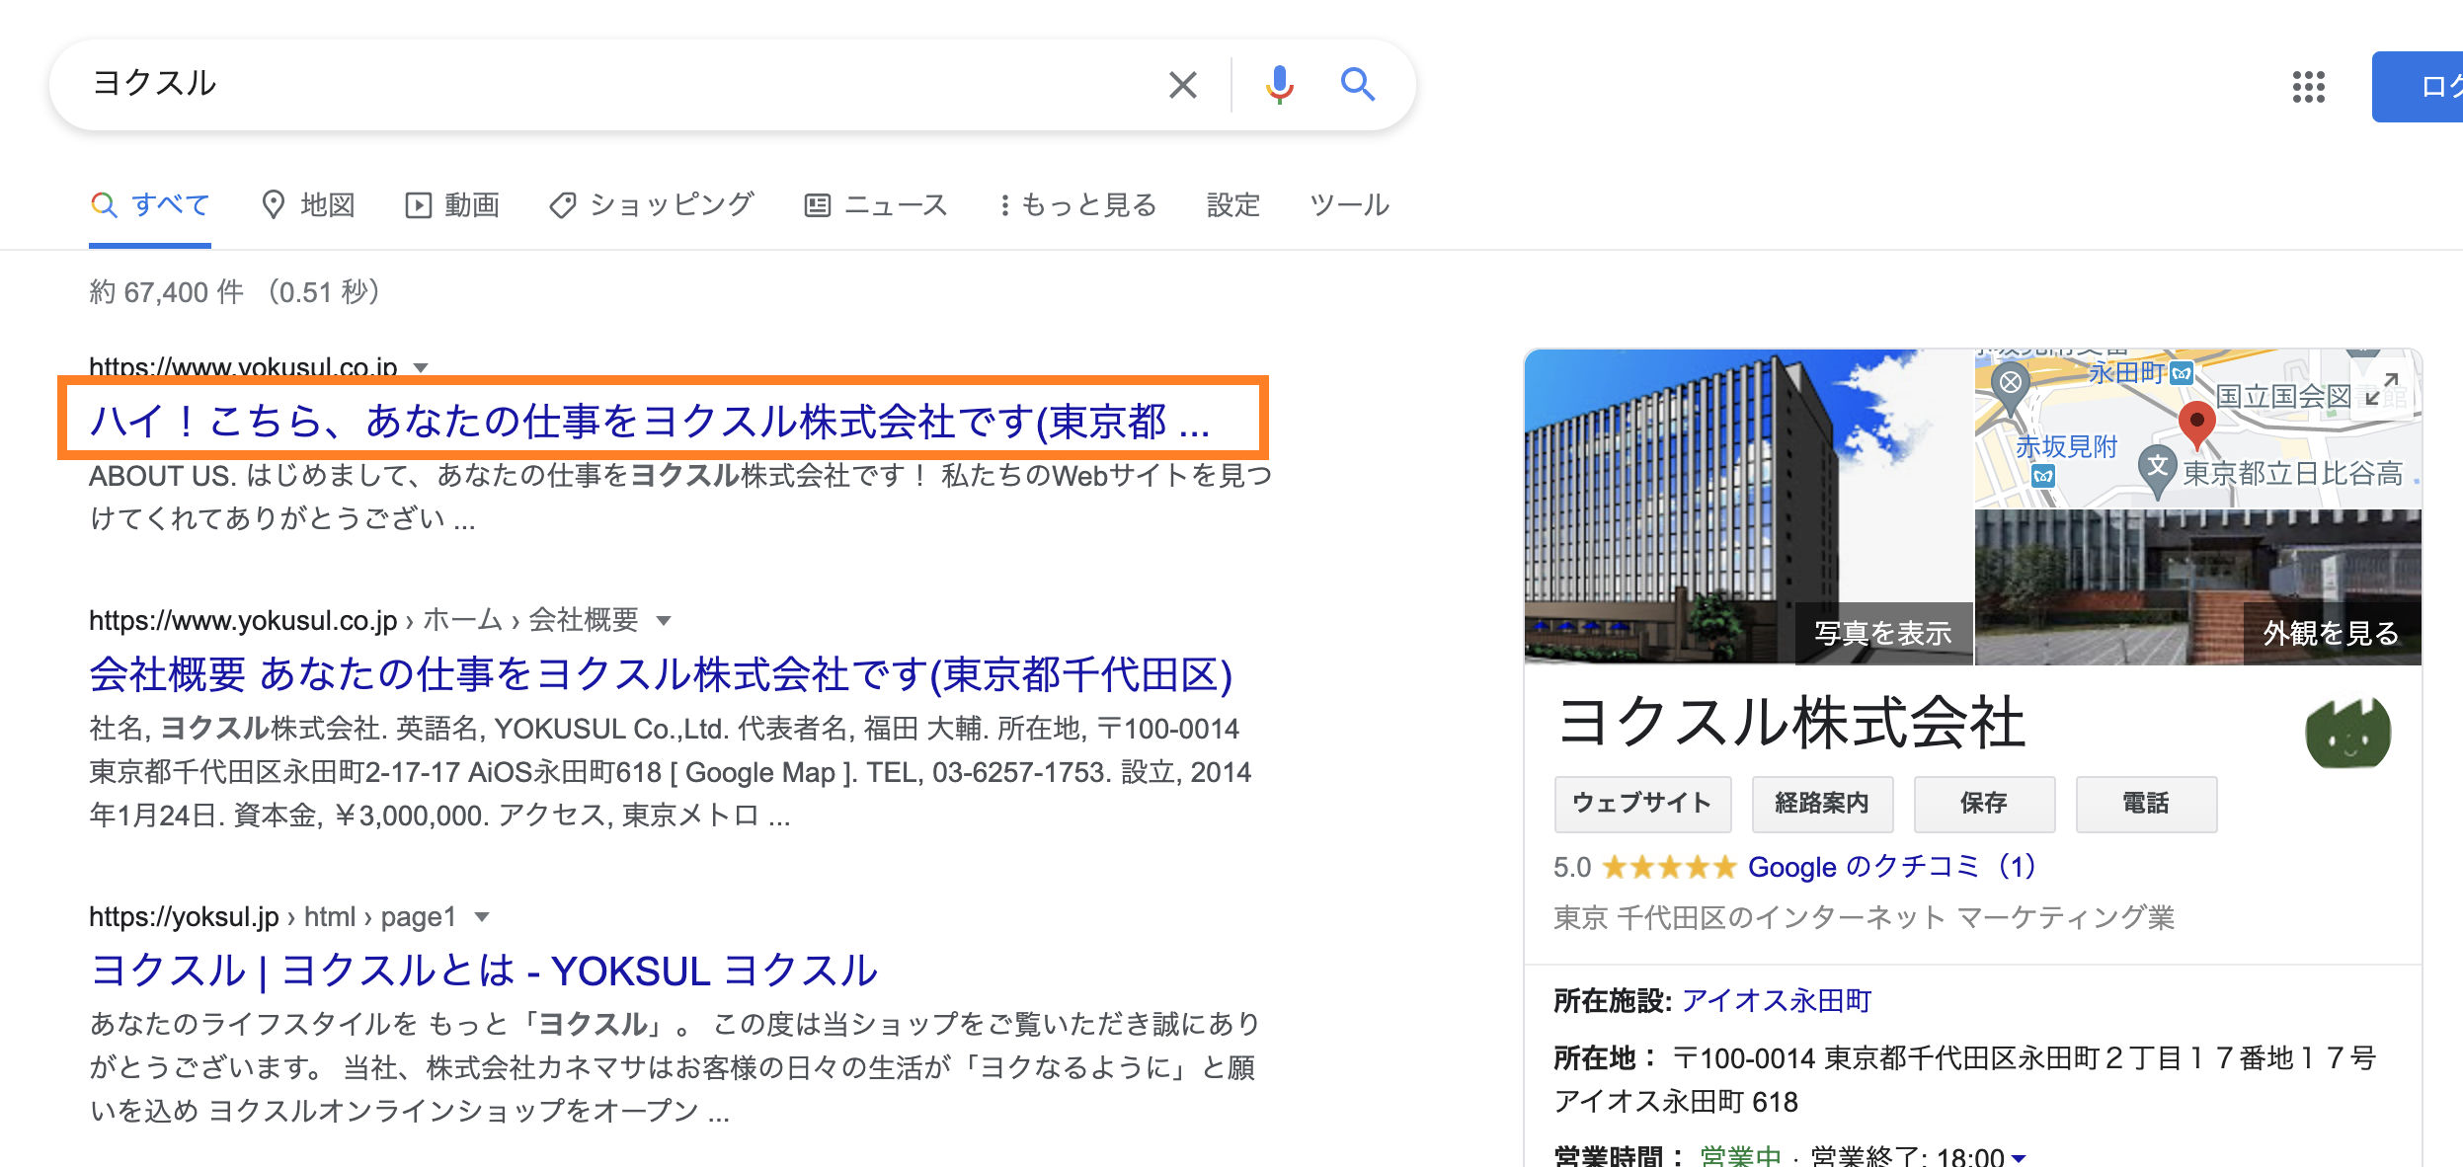Viewport: 2463px width, 1167px height.
Task: Click the ウェブサイト button
Action: pos(1642,804)
